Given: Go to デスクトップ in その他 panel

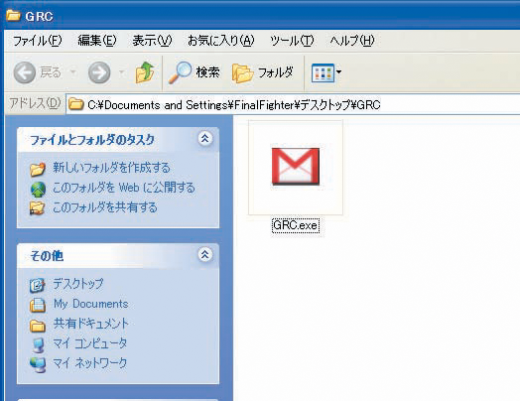Looking at the screenshot, I should pos(78,284).
